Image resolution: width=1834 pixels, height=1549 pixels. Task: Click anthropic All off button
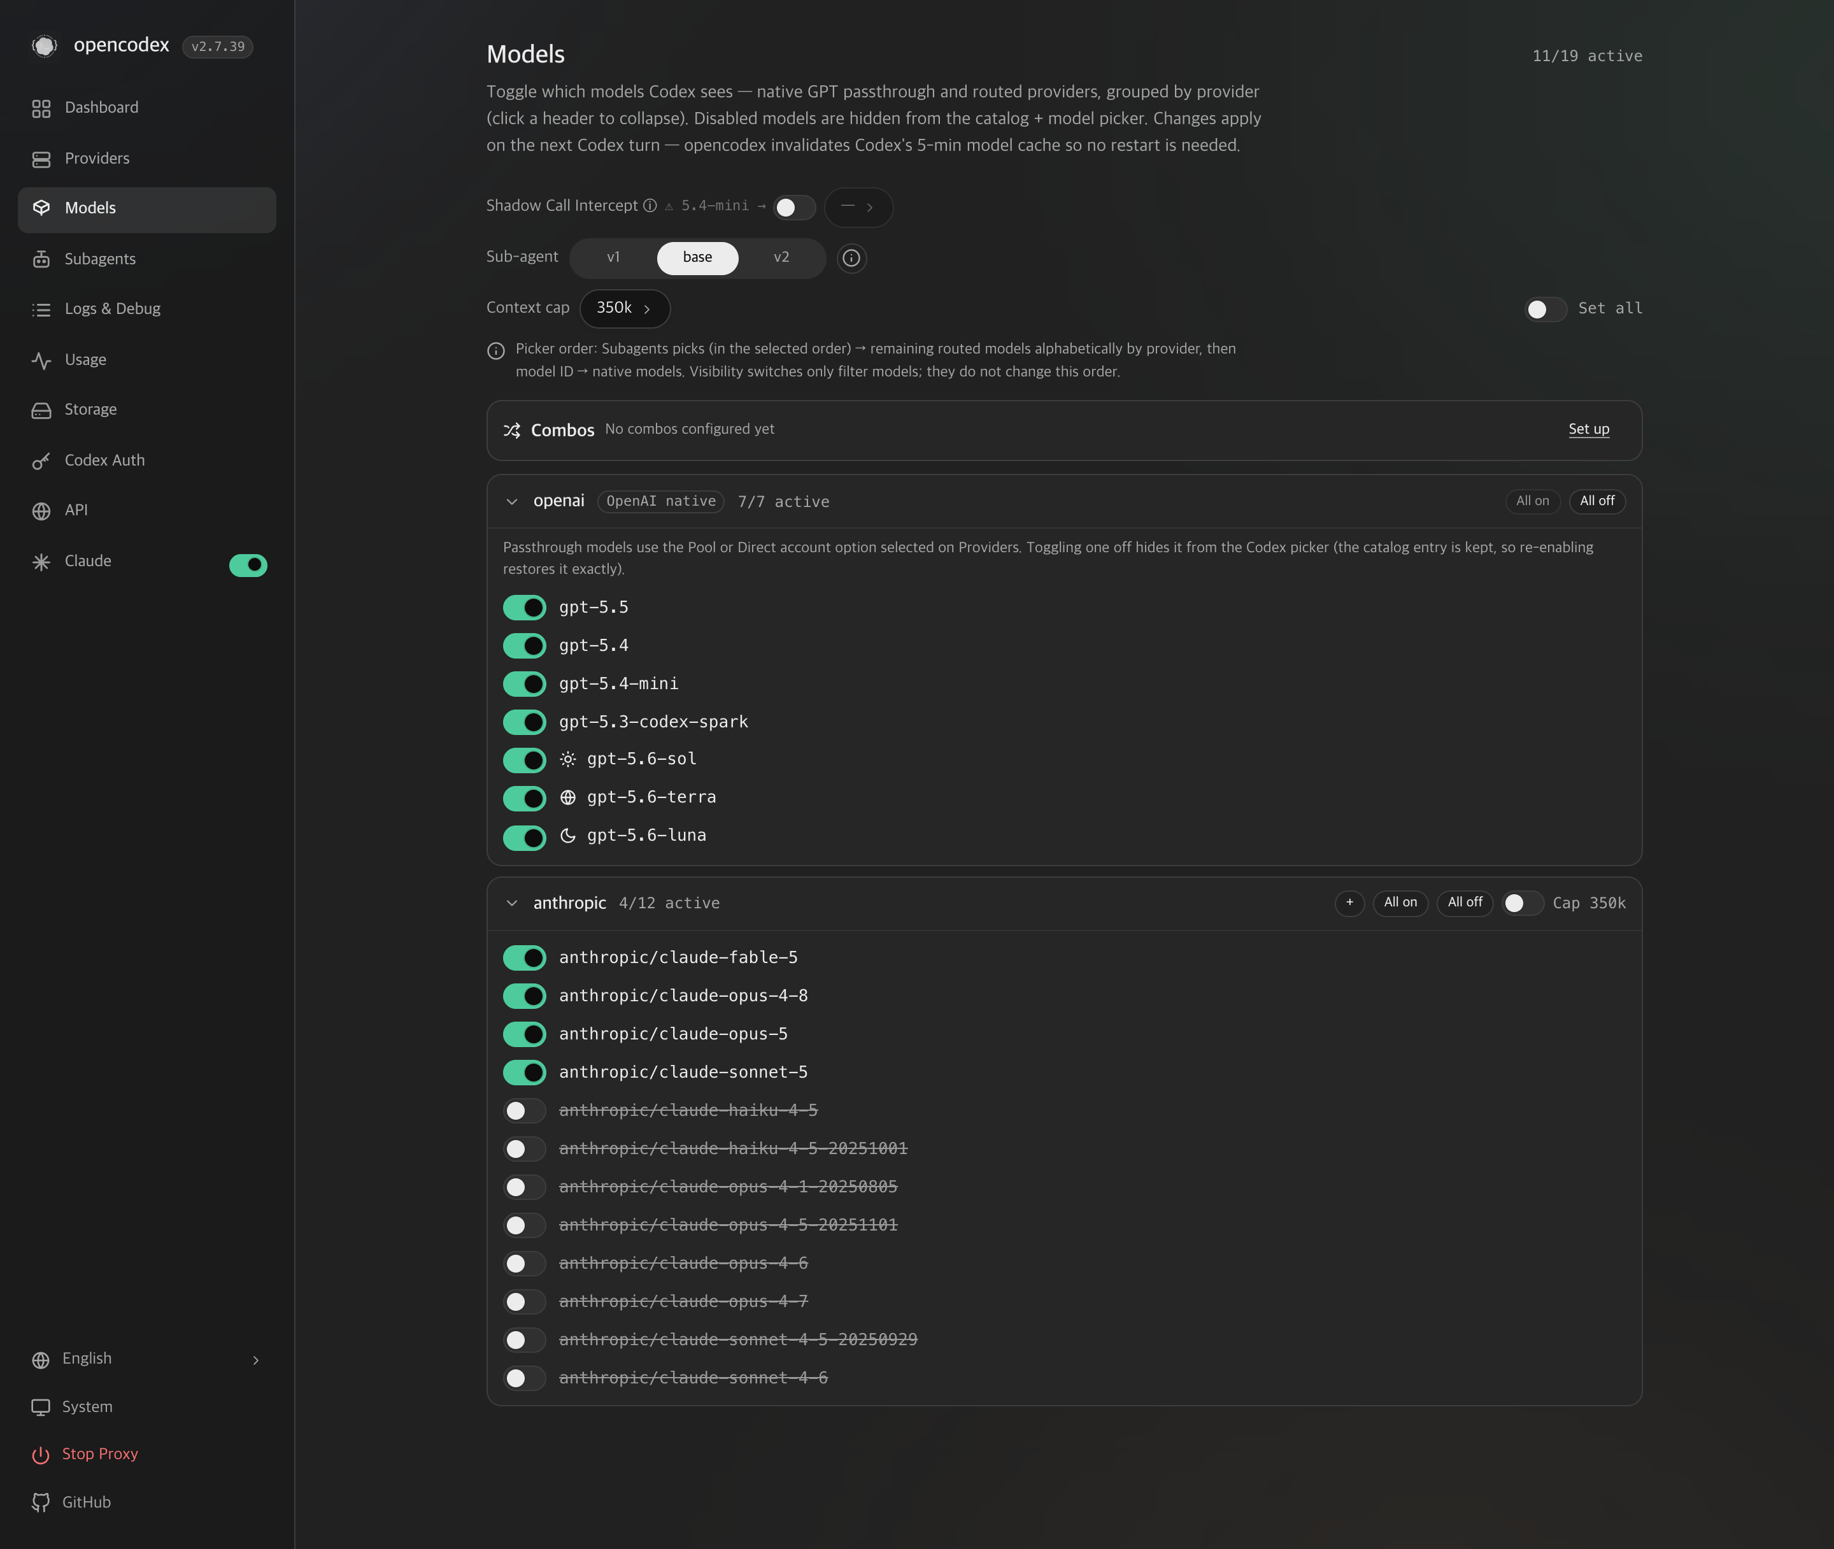[1465, 903]
